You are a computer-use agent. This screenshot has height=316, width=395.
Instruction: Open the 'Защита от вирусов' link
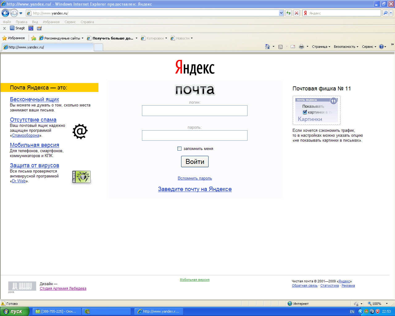[x=35, y=165]
